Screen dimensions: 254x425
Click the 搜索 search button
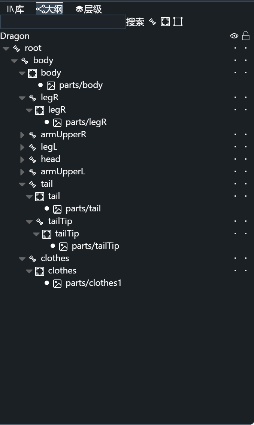coord(135,22)
